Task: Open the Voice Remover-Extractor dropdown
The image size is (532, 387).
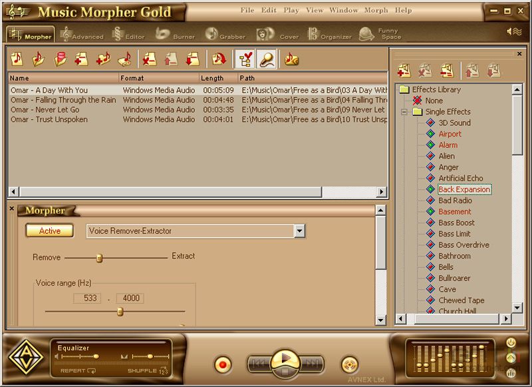Action: 299,231
